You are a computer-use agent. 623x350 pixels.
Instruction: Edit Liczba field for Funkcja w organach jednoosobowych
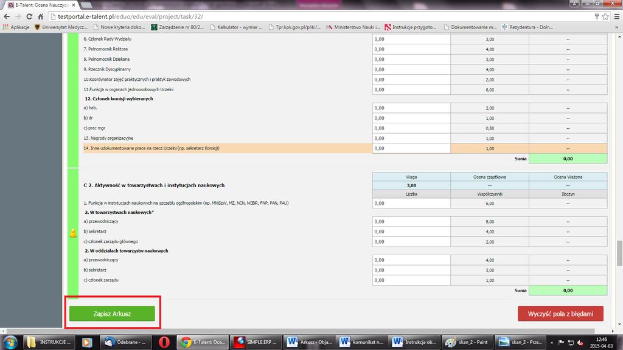(411, 90)
